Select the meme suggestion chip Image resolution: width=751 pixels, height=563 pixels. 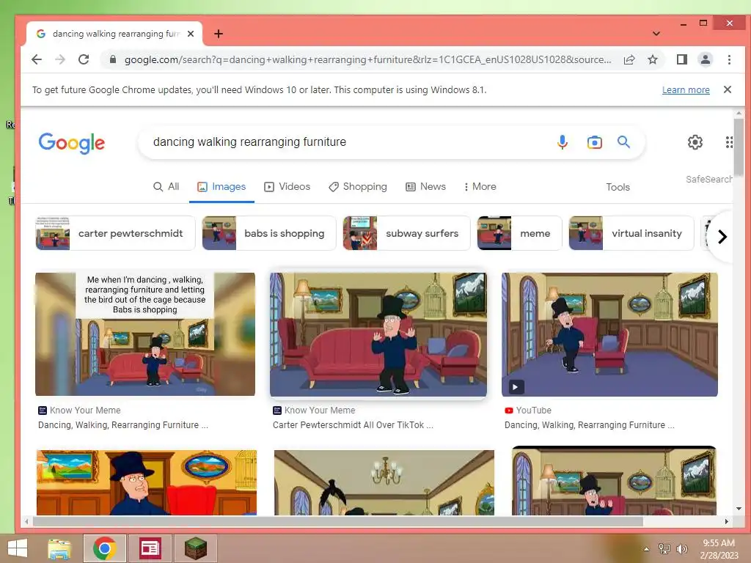(520, 233)
